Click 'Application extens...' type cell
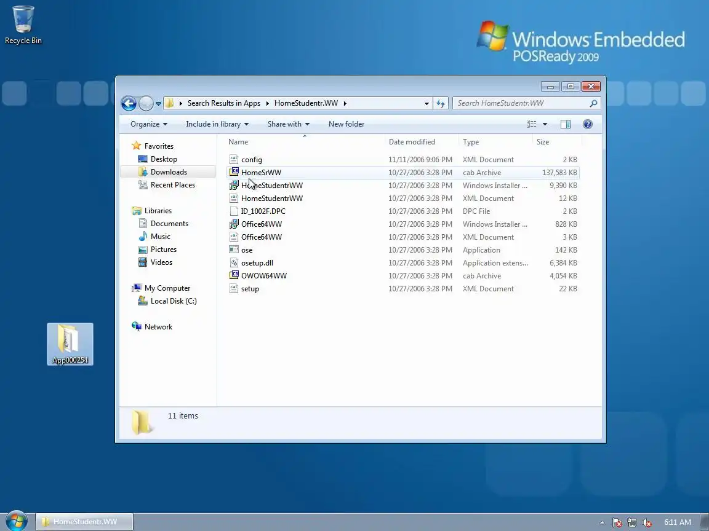Screen dimensions: 709x531 [495, 263]
